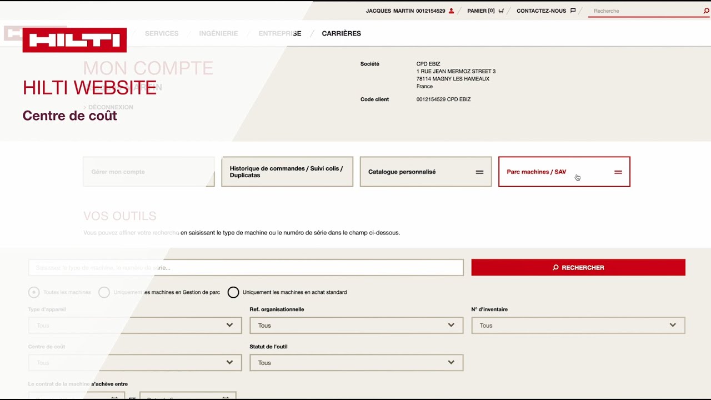
Task: Click the Déconnexion link
Action: (111, 107)
